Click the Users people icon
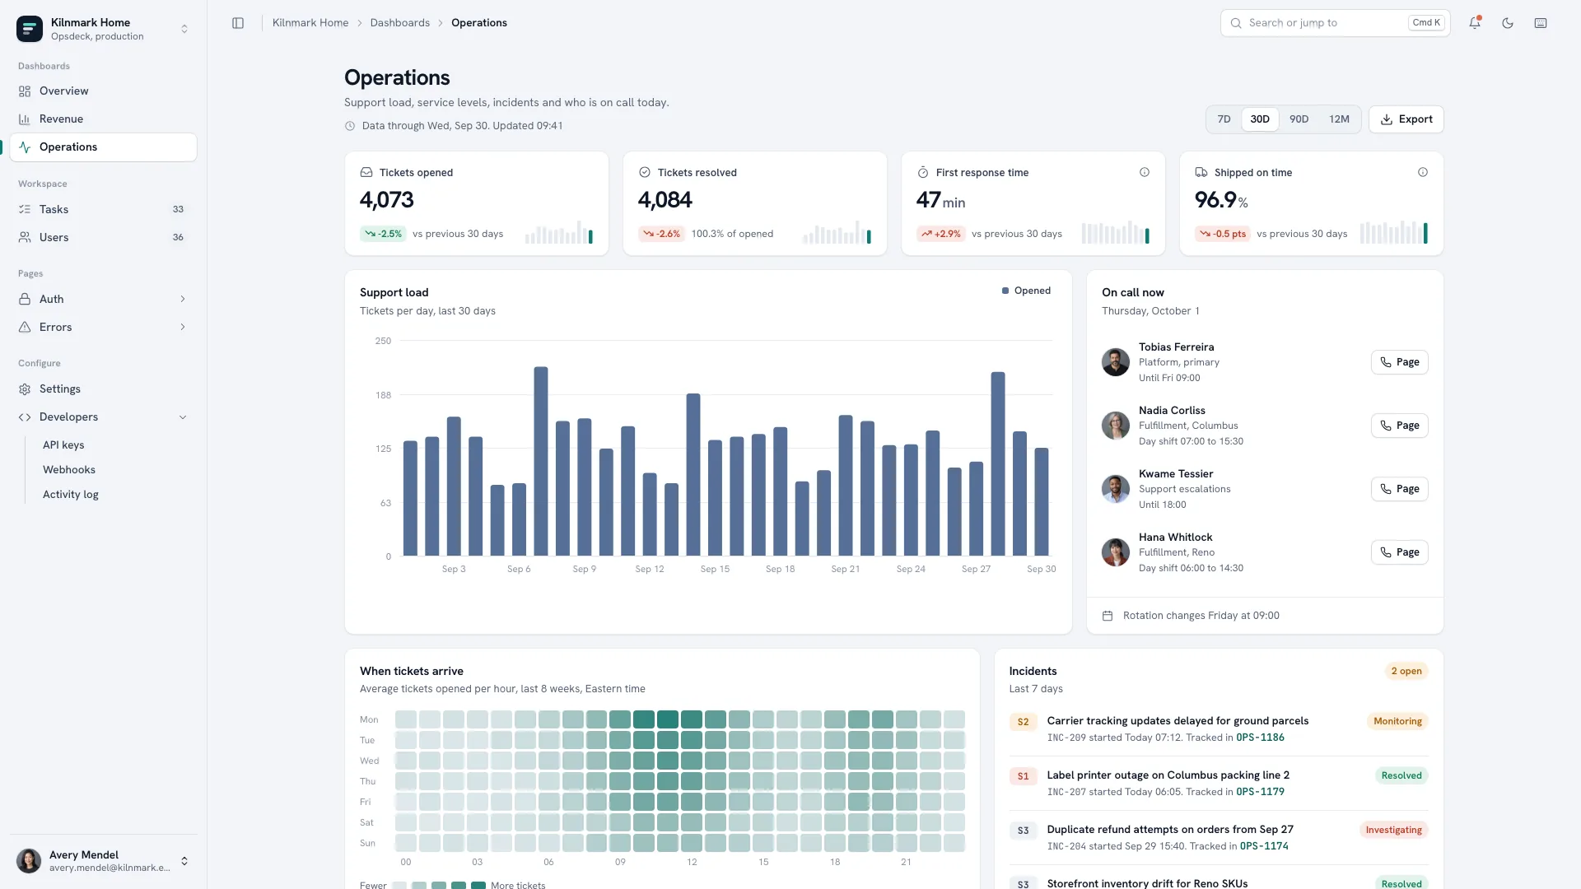1581x889 pixels. tap(25, 238)
